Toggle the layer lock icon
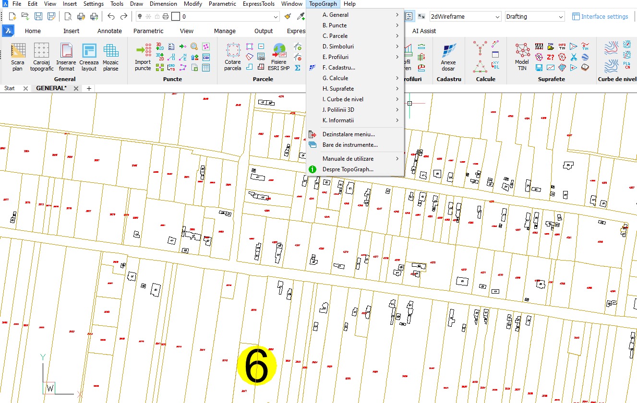 pyautogui.click(x=157, y=17)
